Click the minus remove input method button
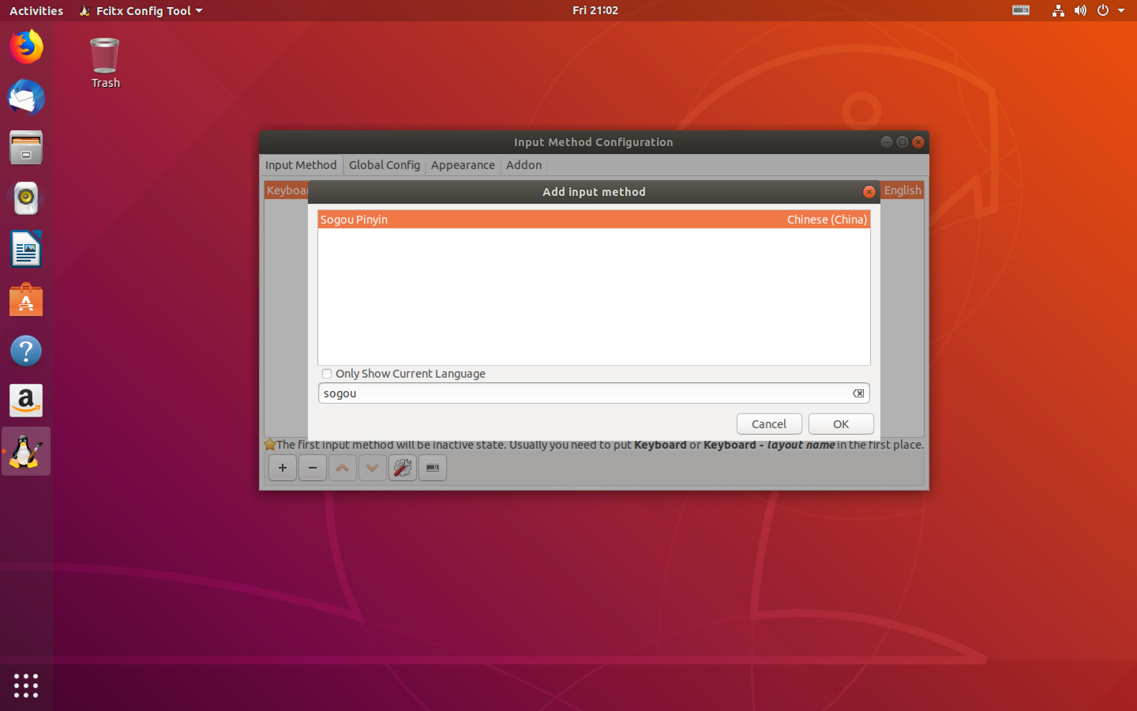Viewport: 1137px width, 711px height. (x=312, y=467)
